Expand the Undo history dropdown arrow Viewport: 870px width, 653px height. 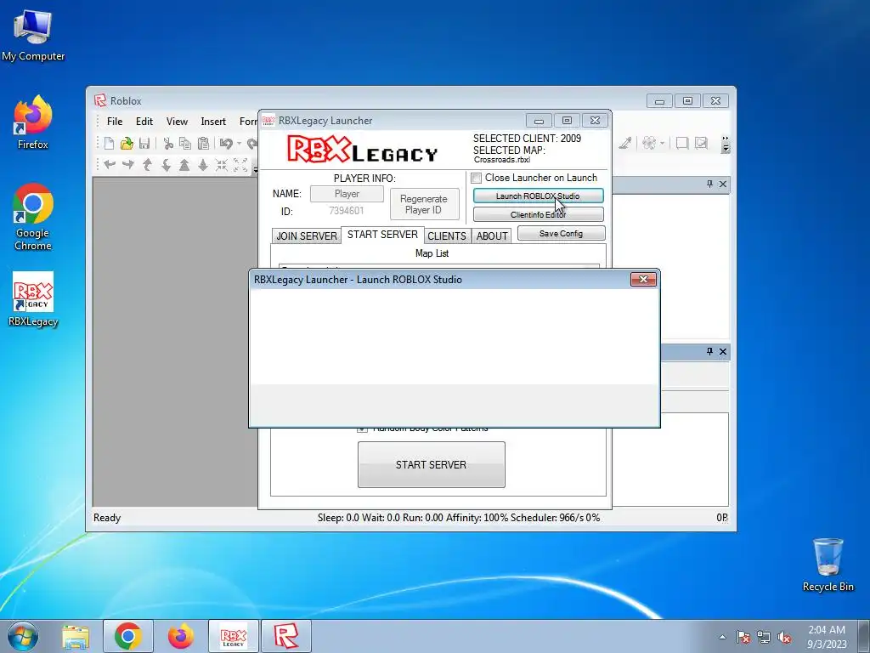point(239,143)
